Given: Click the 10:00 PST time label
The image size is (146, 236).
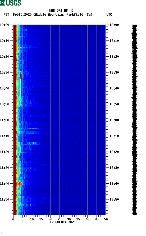Looking at the screenshot, I should click(4, 25).
